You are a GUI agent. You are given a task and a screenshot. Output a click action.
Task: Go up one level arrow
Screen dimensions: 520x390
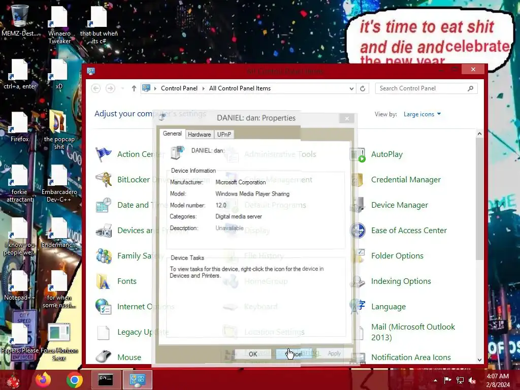[x=134, y=88]
